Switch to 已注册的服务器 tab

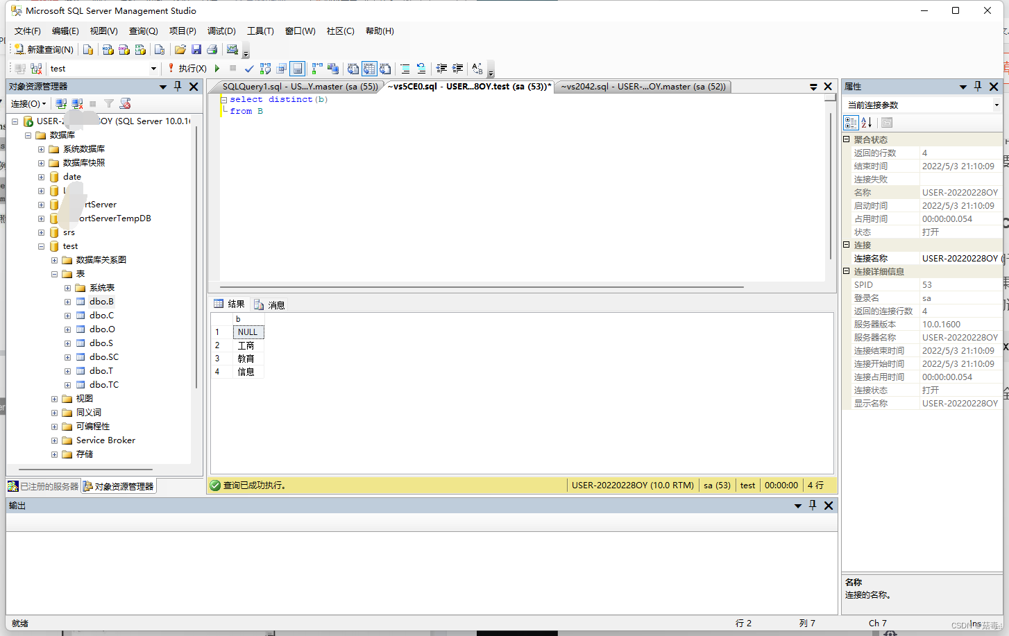tap(44, 486)
